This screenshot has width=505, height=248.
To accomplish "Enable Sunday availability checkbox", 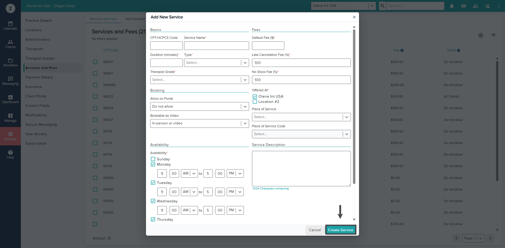I will pos(153,159).
